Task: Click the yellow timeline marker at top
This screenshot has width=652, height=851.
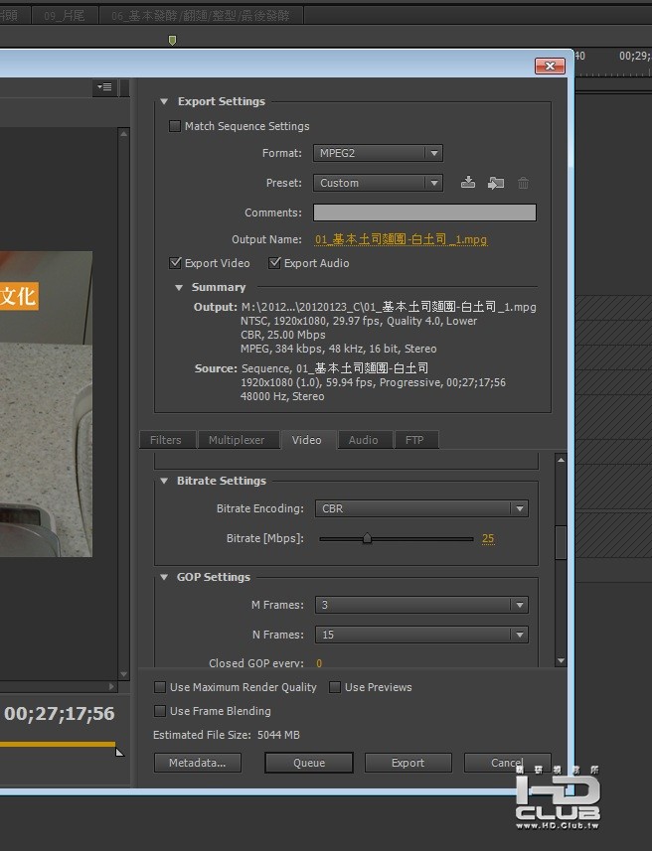Action: coord(172,40)
